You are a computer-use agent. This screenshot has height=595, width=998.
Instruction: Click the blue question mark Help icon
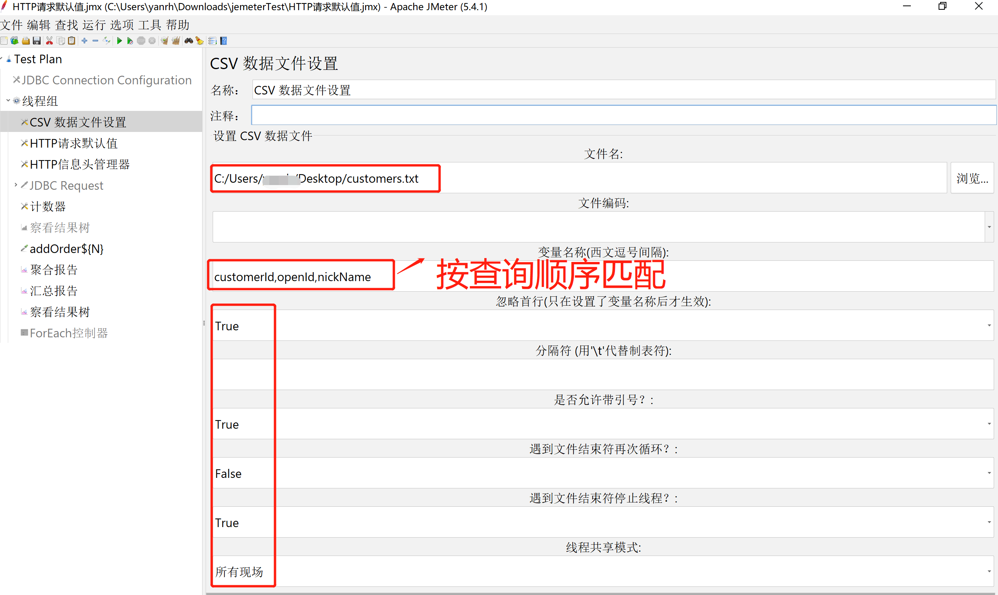click(x=224, y=41)
